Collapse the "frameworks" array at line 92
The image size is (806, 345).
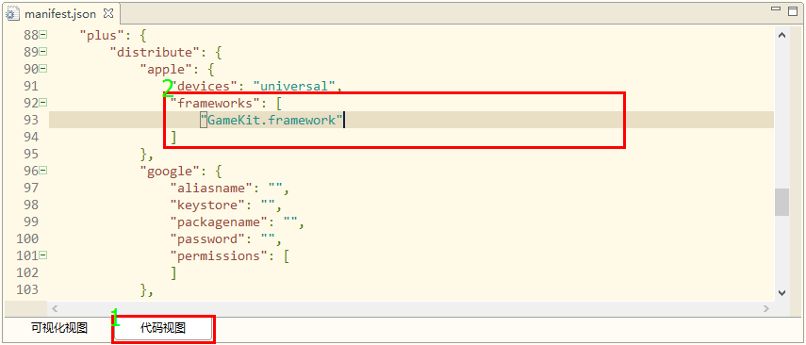pos(43,103)
